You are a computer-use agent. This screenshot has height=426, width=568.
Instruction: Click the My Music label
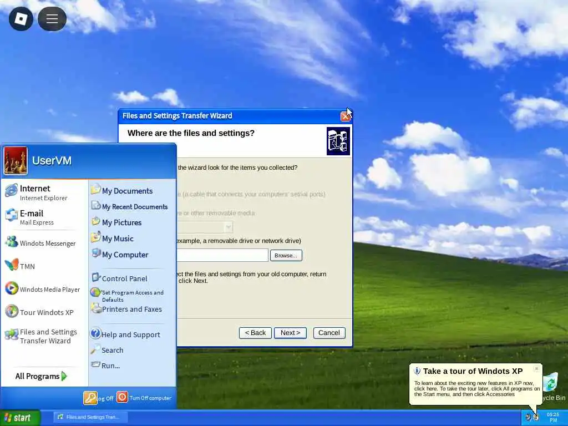click(x=118, y=239)
